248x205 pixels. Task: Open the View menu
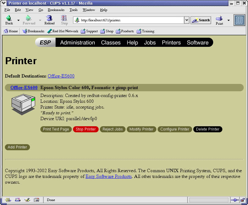click(29, 10)
